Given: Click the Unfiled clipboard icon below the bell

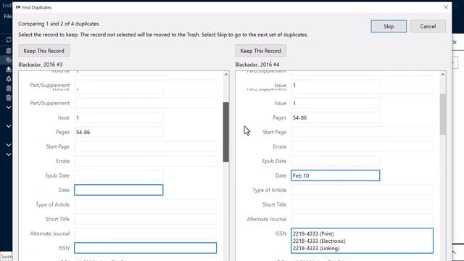Looking at the screenshot, I should pyautogui.click(x=9, y=88).
